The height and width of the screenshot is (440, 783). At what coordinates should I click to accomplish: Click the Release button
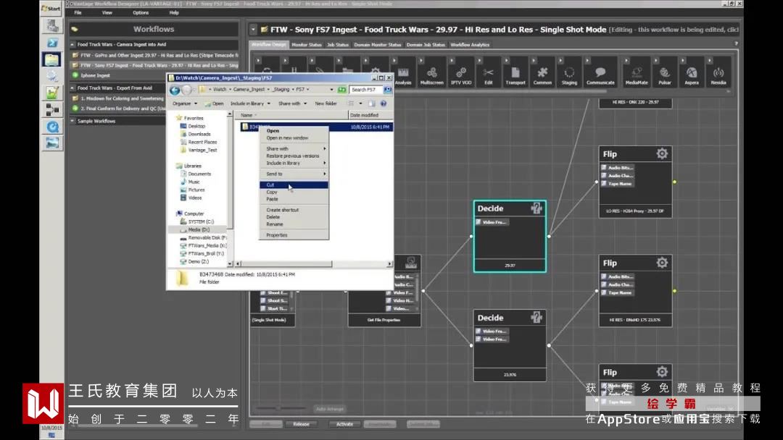[x=301, y=424]
